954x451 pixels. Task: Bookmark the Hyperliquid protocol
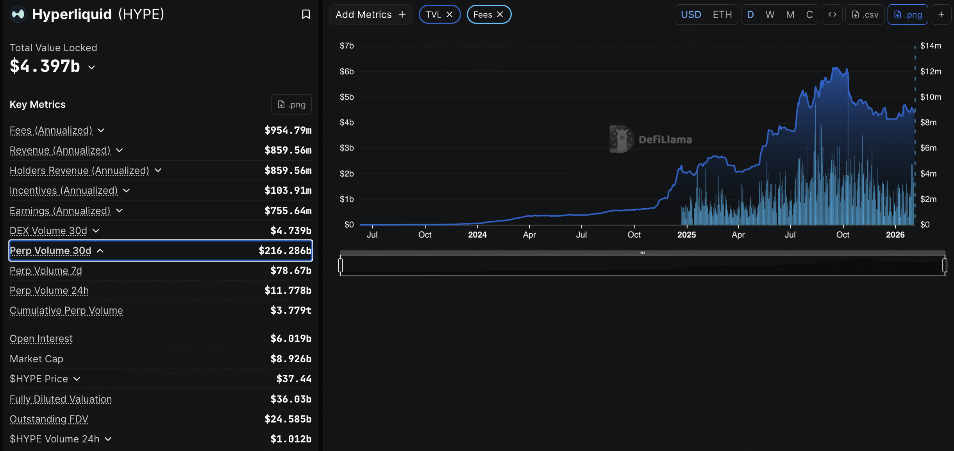coord(306,14)
